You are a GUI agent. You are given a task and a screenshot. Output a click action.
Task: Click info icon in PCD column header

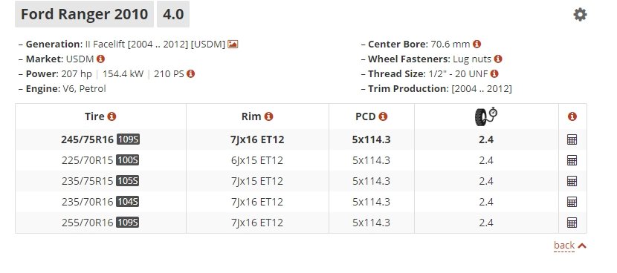point(383,116)
